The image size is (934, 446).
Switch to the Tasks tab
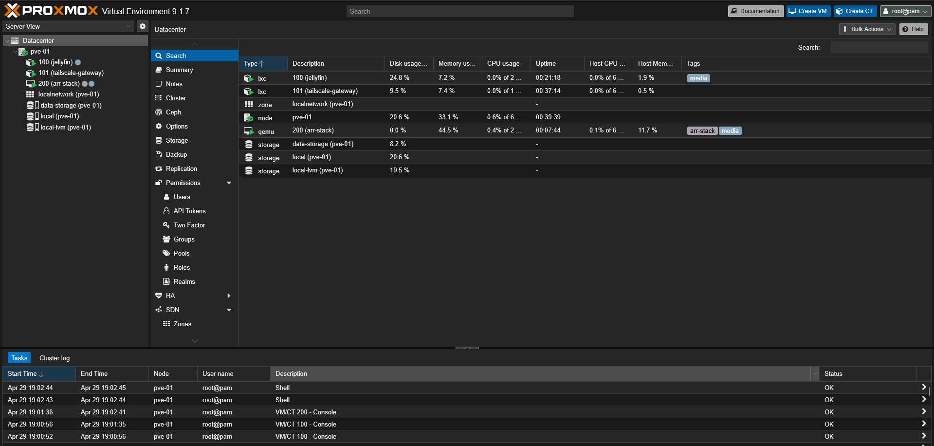click(19, 358)
